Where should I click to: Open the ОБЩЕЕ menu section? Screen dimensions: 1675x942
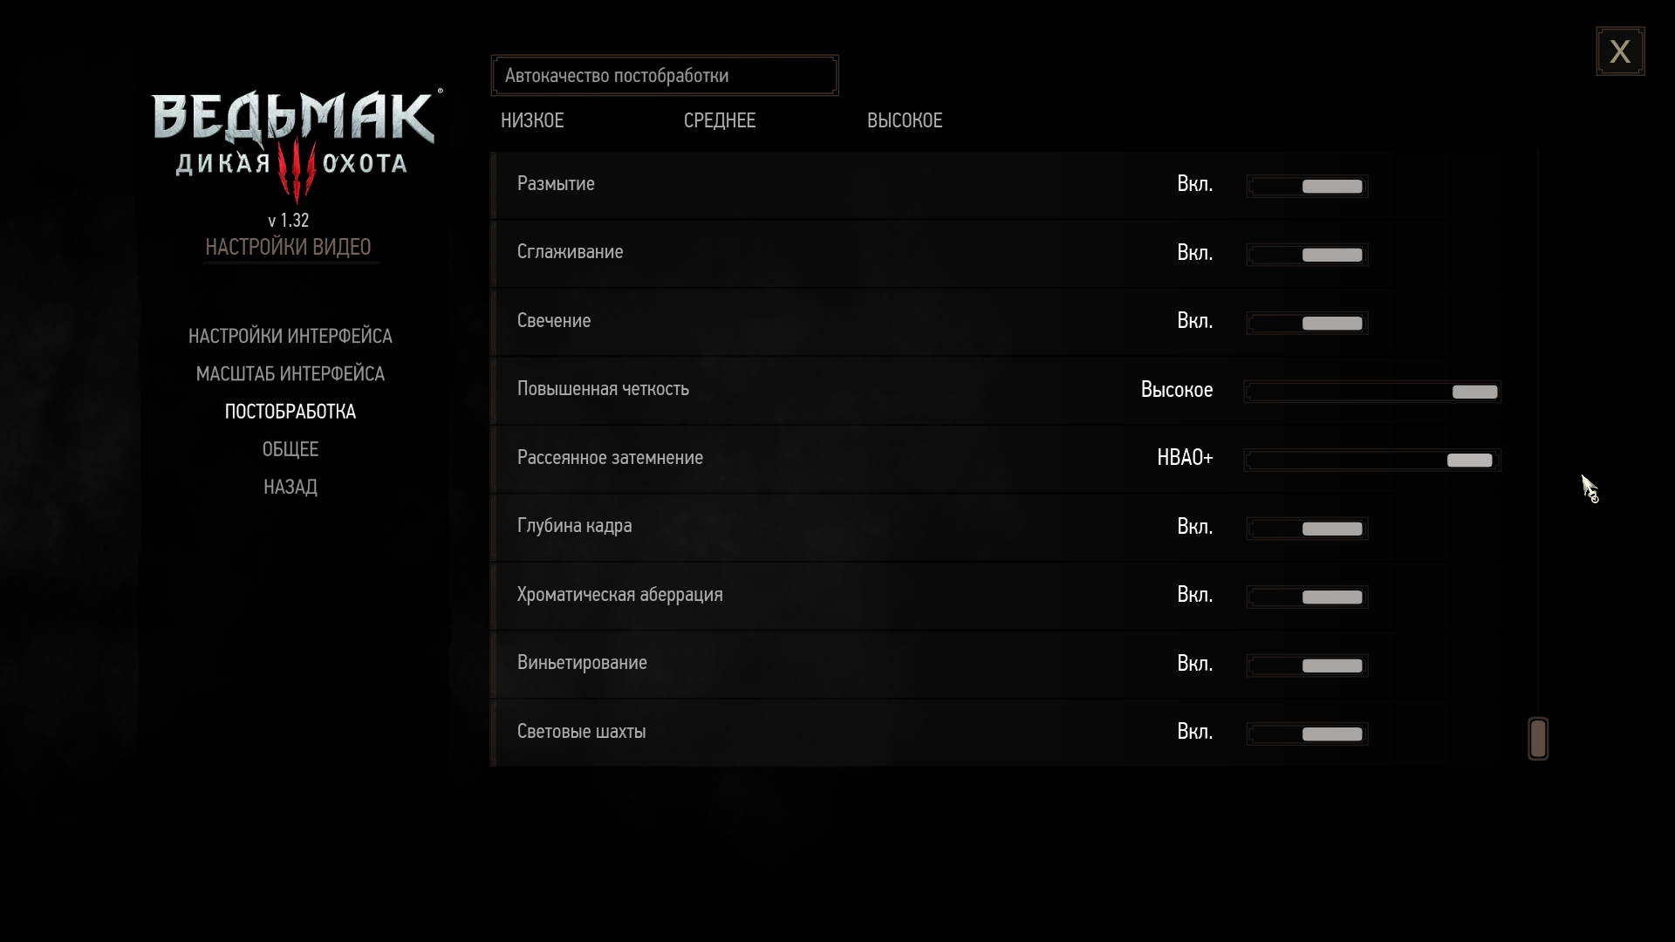point(291,449)
